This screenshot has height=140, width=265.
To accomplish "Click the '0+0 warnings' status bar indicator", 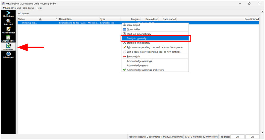I will click(193, 137).
